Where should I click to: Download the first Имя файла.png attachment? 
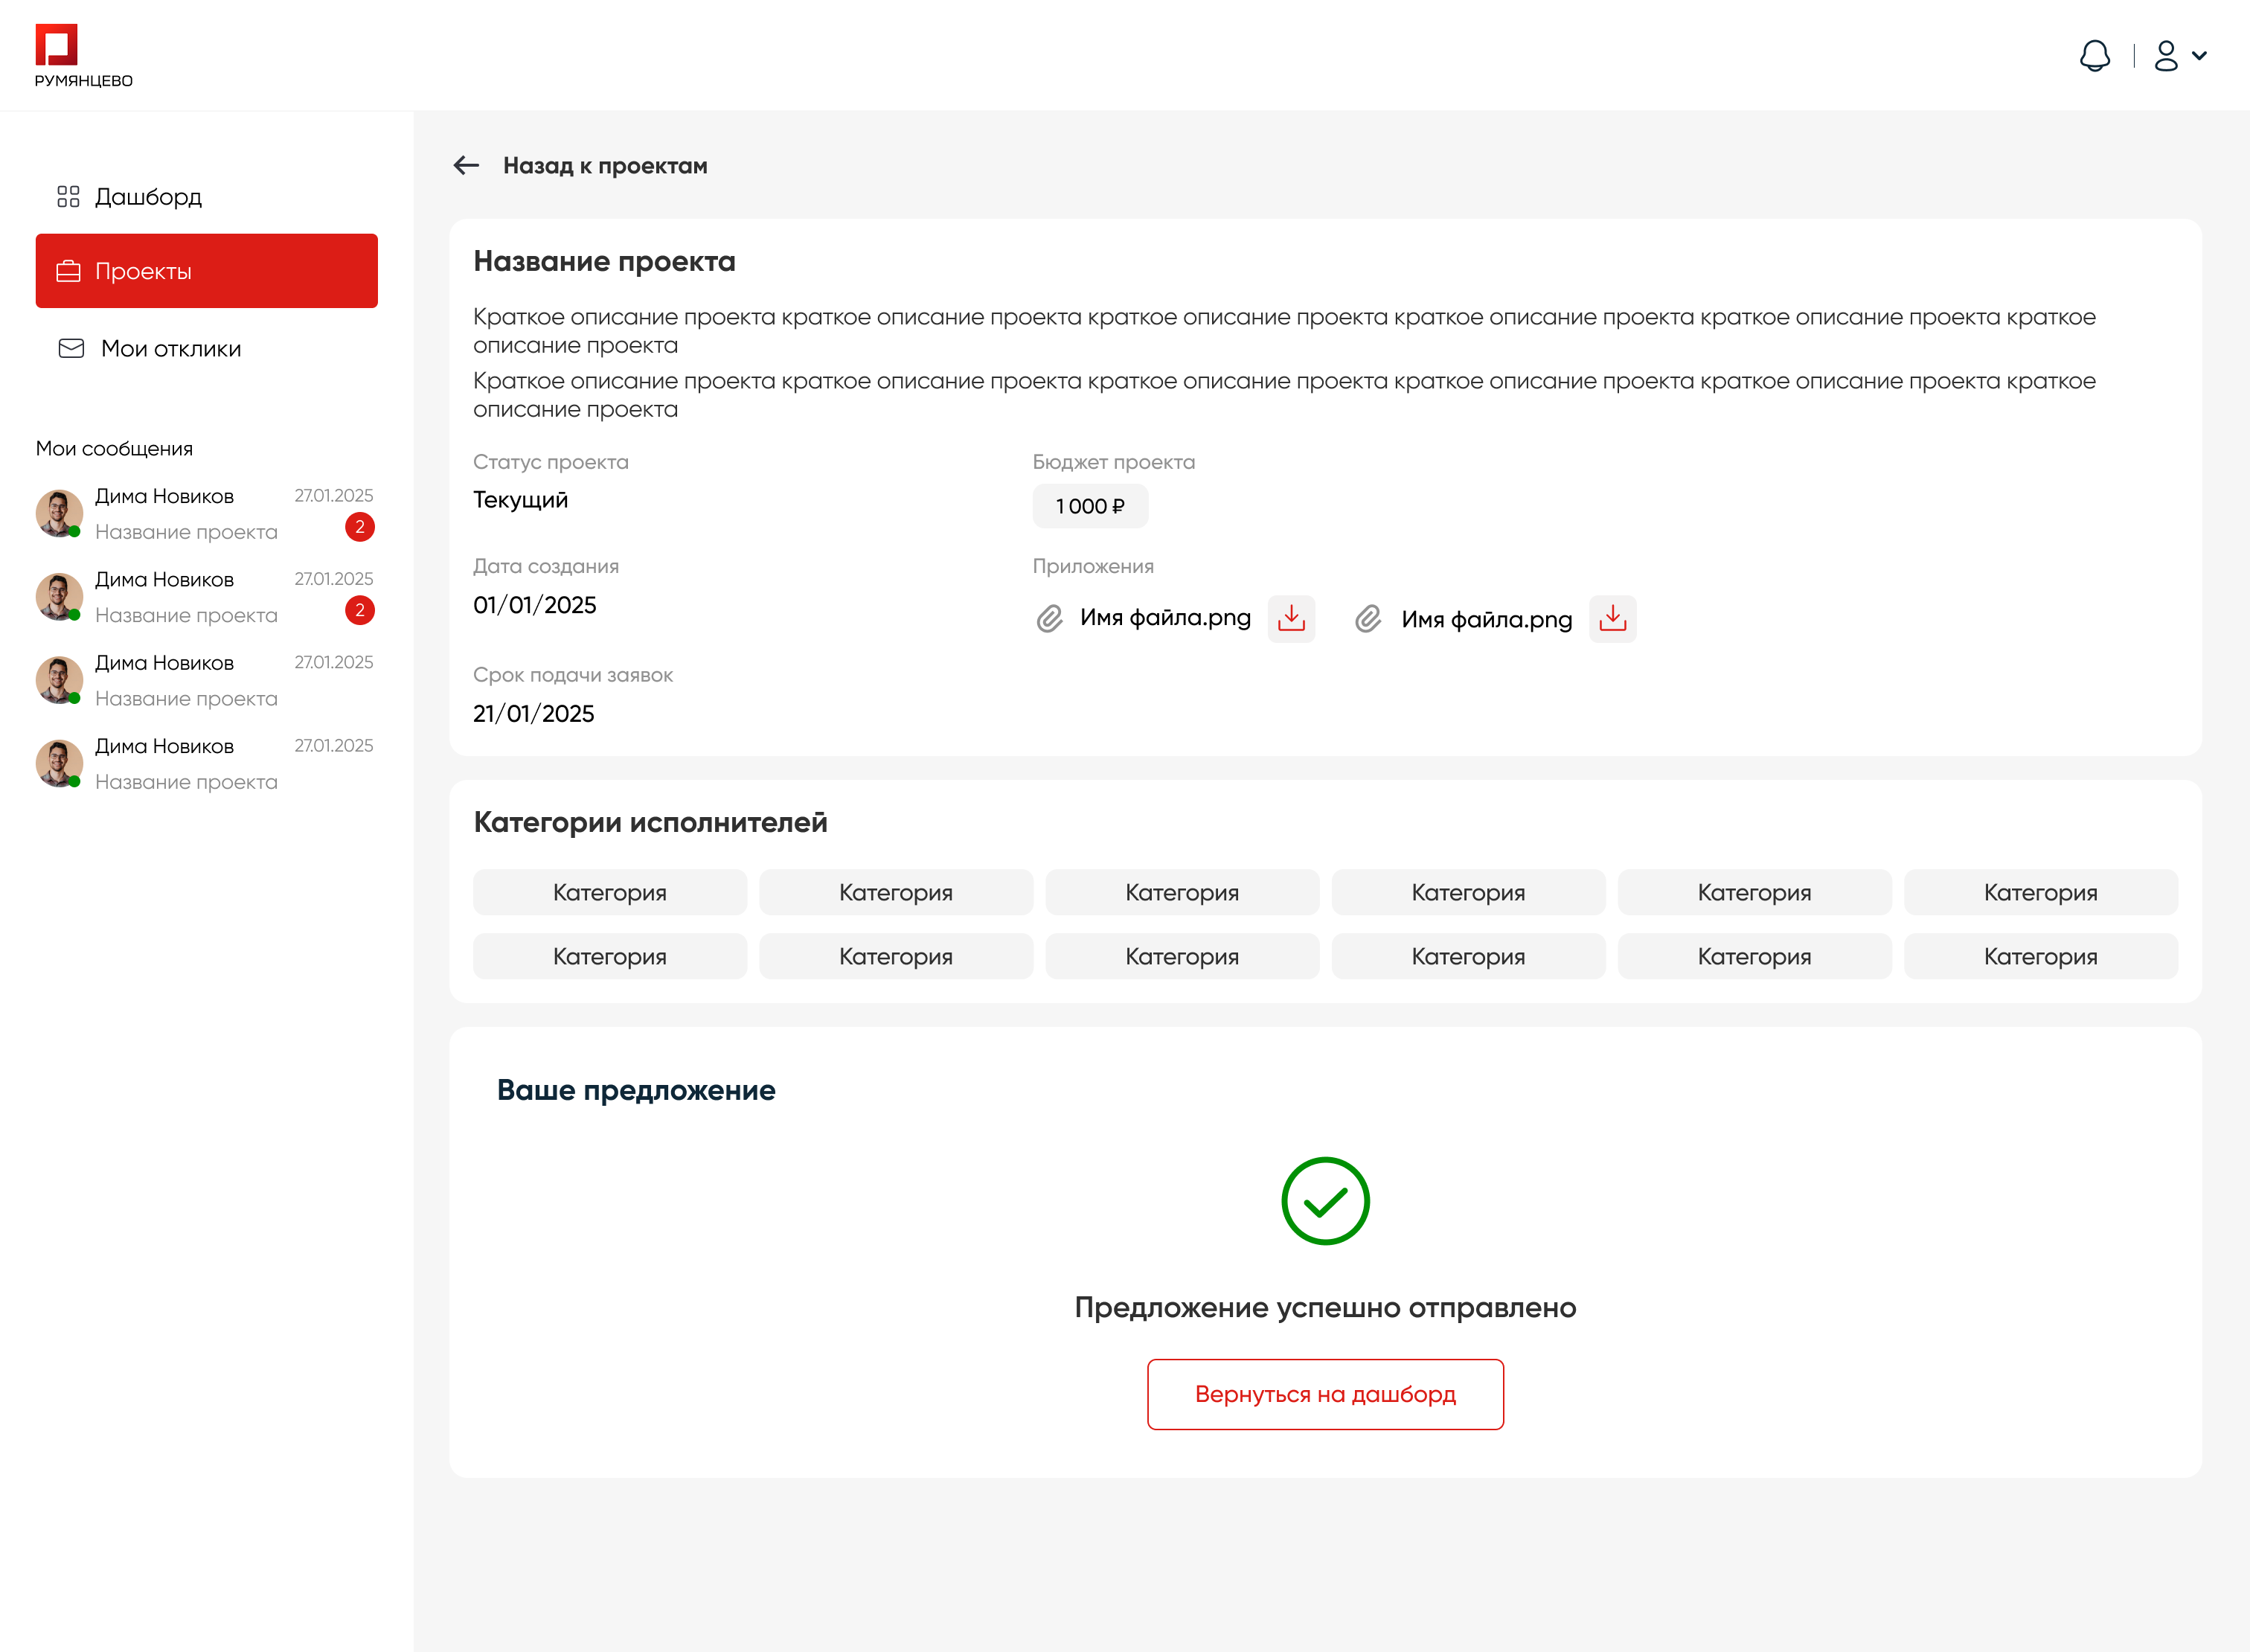tap(1291, 618)
